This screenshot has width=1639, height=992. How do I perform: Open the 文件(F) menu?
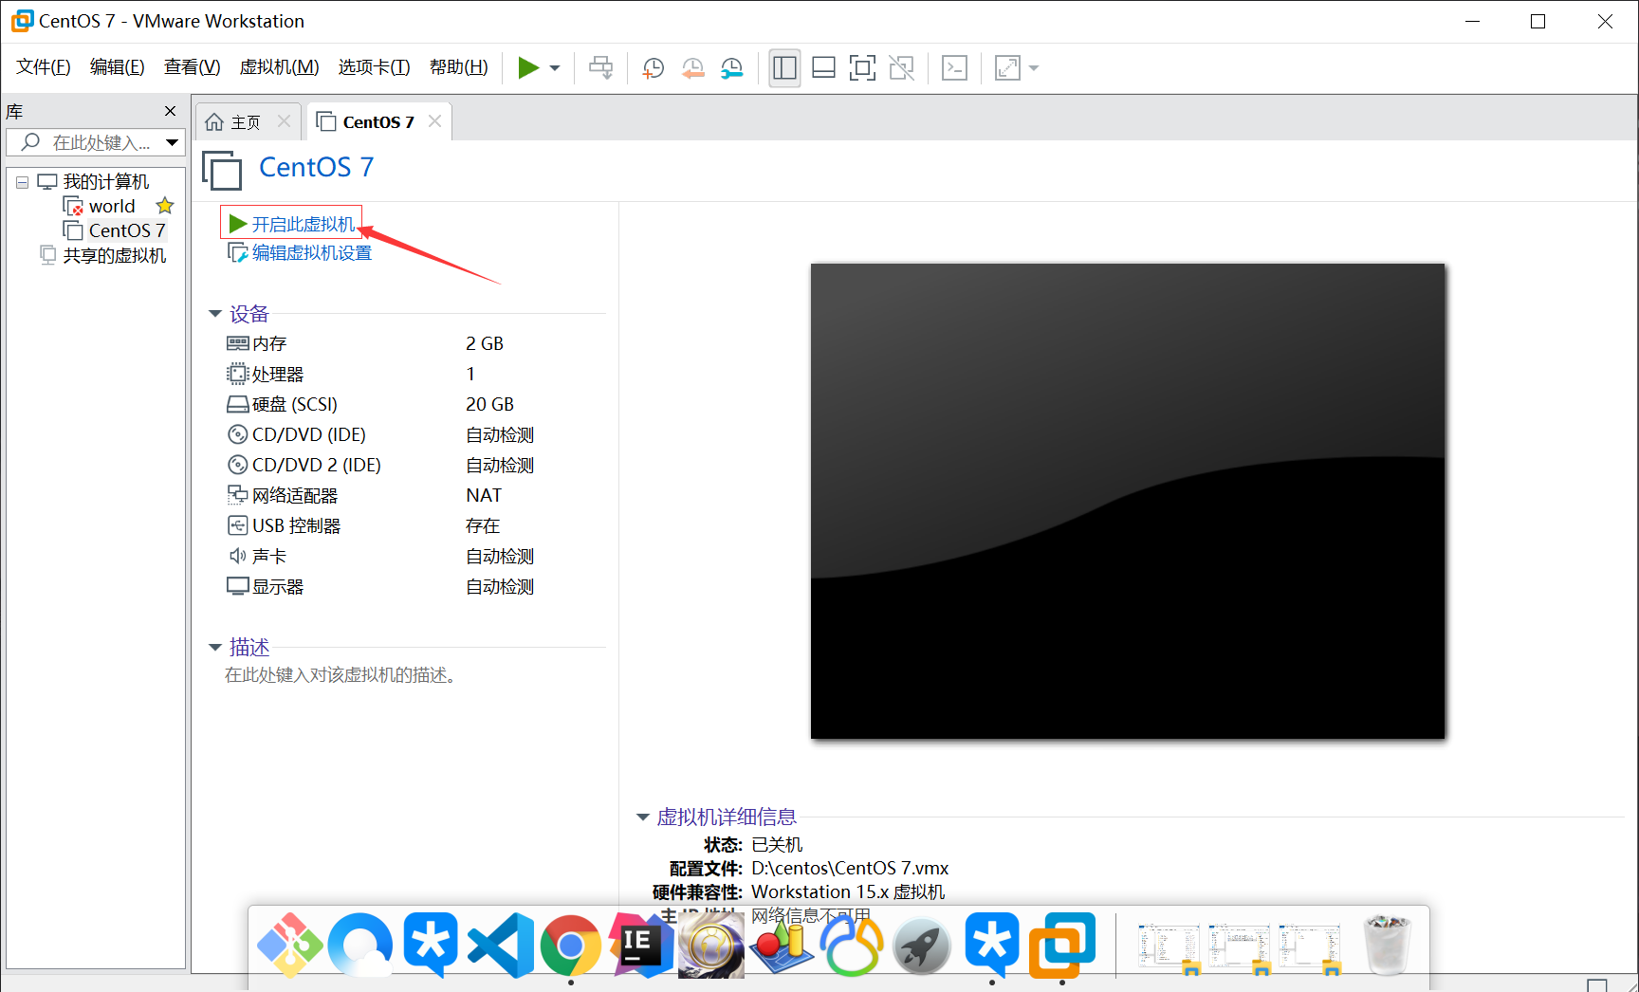pos(44,67)
